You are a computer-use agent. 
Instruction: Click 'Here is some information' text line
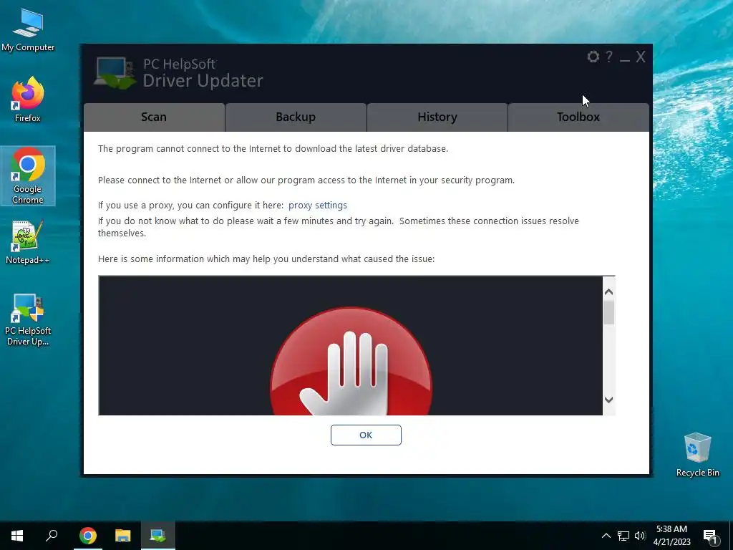266,259
